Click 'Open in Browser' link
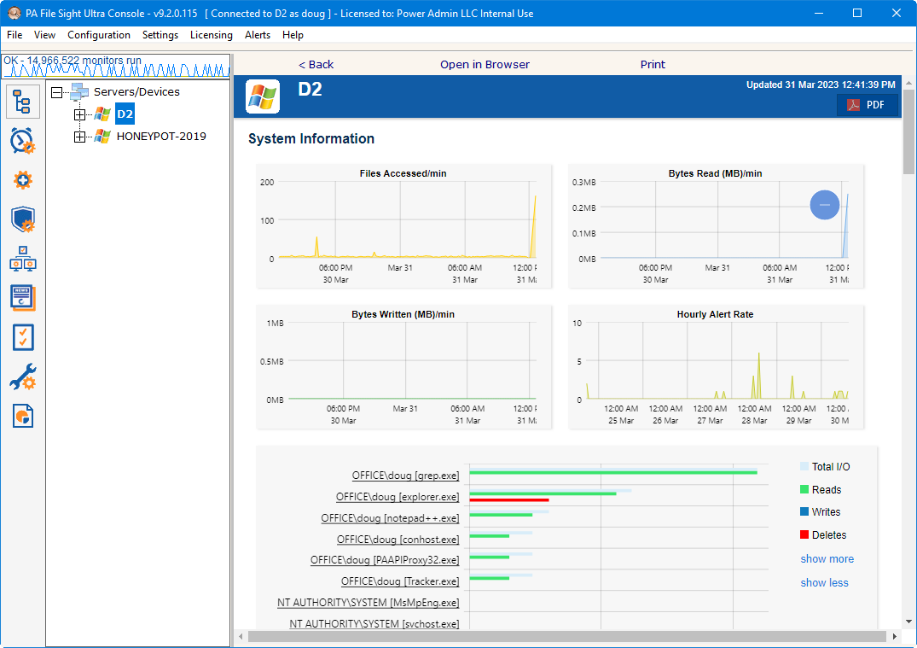 (x=485, y=65)
